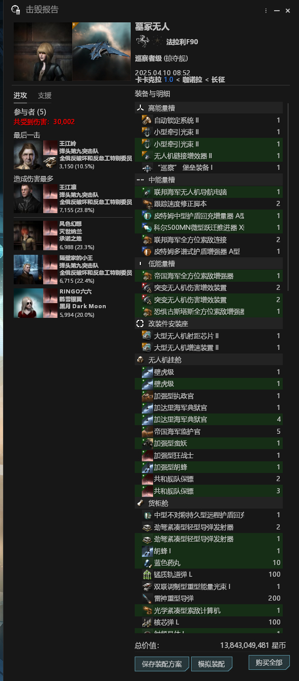This screenshot has width=299, height=681.
Task: Click the 大型无人机射距芯片 II rig icon
Action: click(x=146, y=336)
